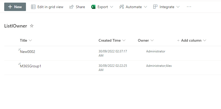Open the New0002 list item
The width and height of the screenshot is (221, 109).
coord(28,52)
